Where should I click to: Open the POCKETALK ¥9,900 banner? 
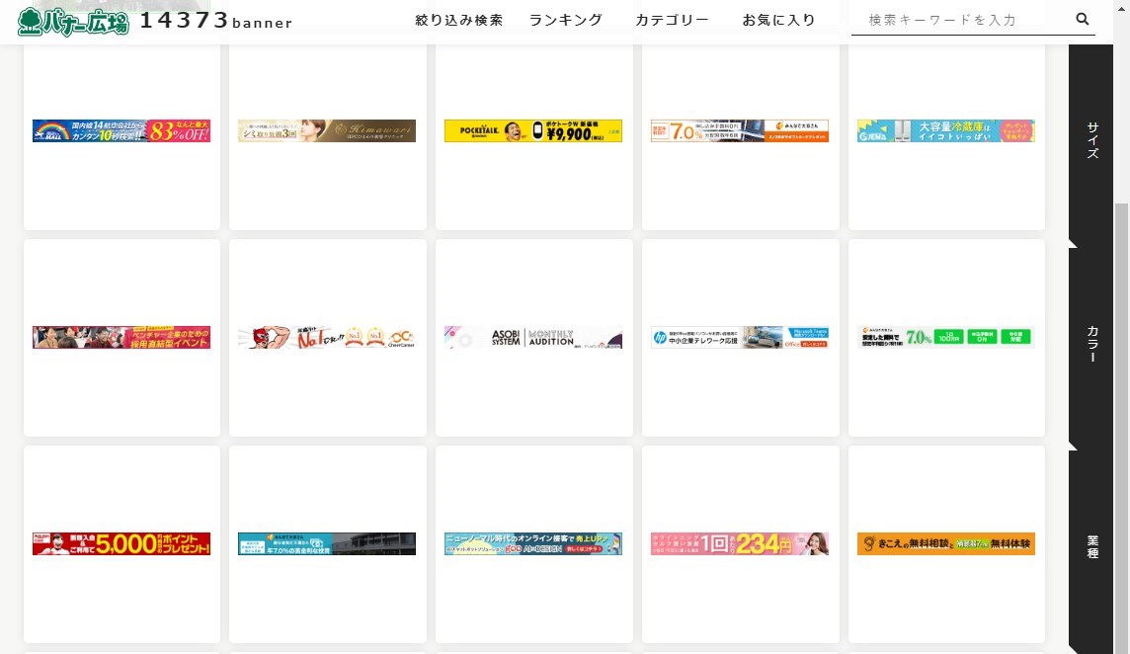tap(533, 130)
